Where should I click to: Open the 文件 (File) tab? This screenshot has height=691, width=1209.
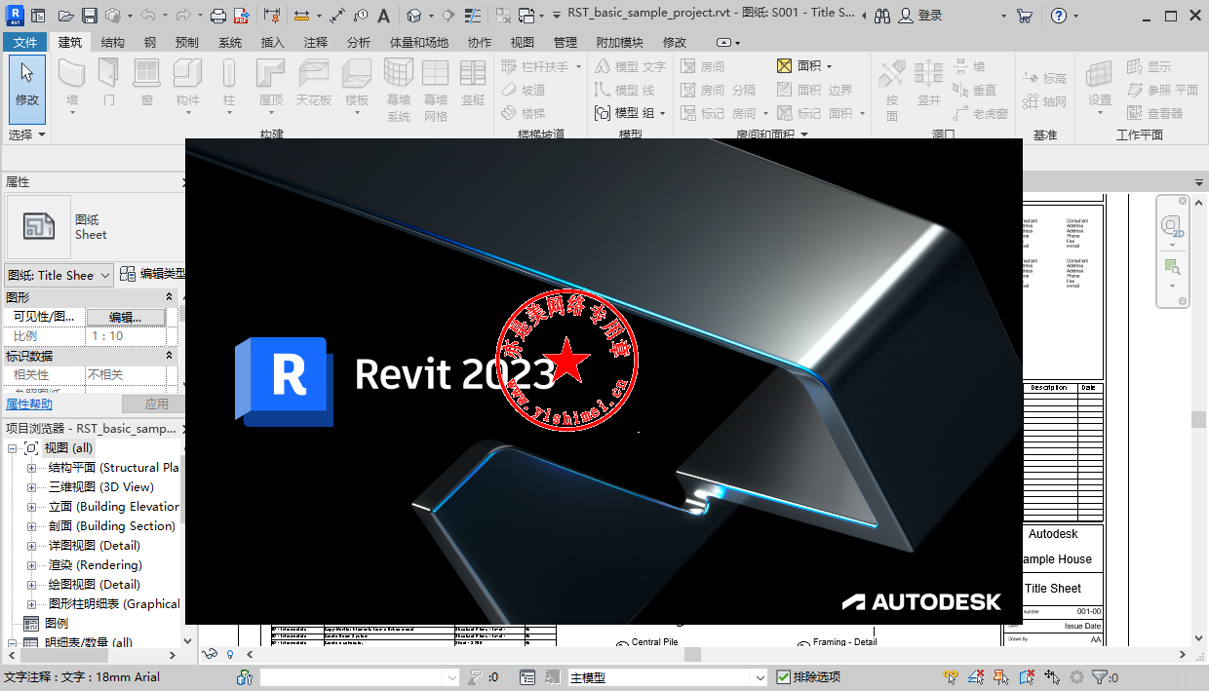point(25,42)
